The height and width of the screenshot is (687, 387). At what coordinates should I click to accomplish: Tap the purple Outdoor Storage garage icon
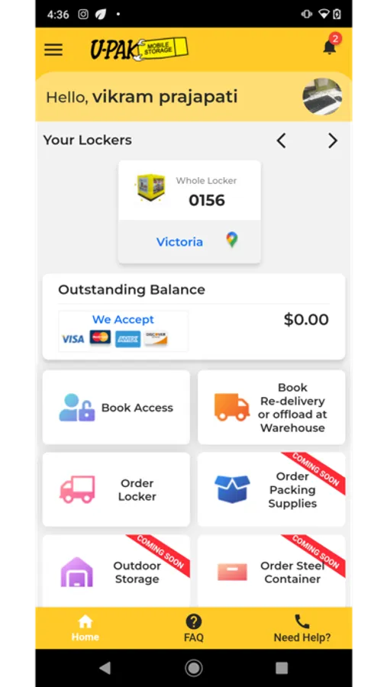77,572
